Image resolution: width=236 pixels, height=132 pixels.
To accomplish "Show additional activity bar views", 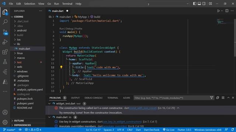I will pyautogui.click(x=5, y=91).
